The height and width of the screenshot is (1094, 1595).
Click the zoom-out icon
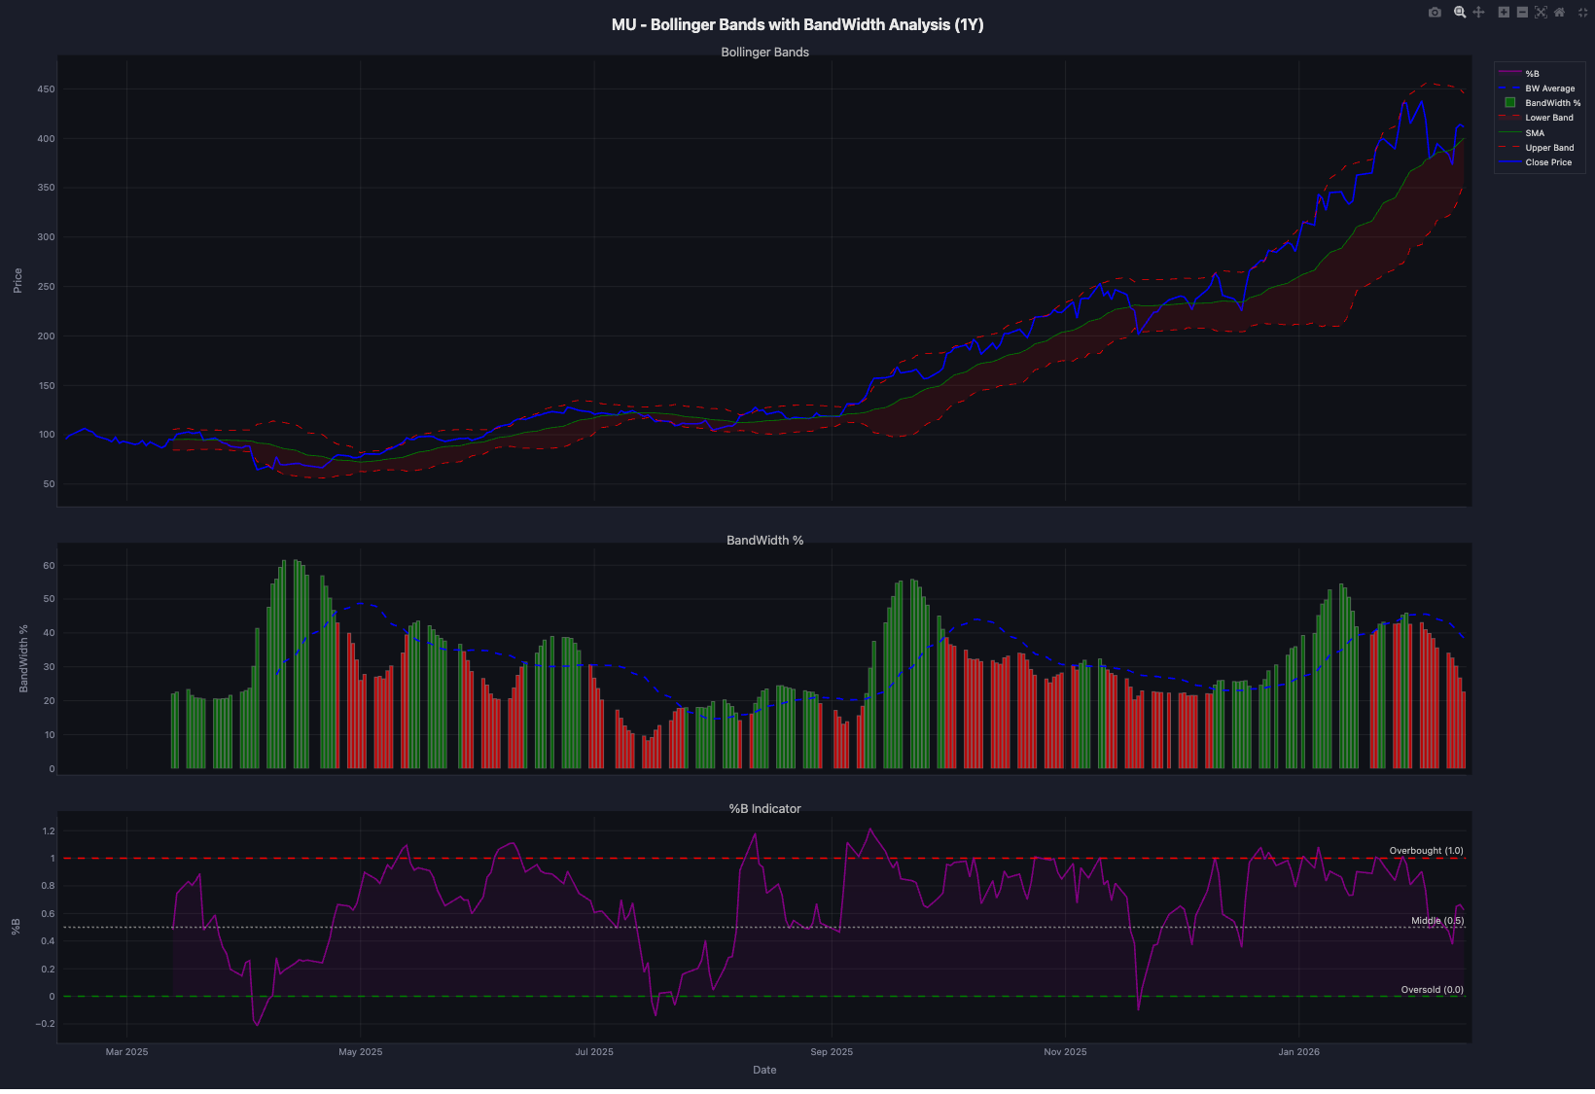(x=1521, y=13)
